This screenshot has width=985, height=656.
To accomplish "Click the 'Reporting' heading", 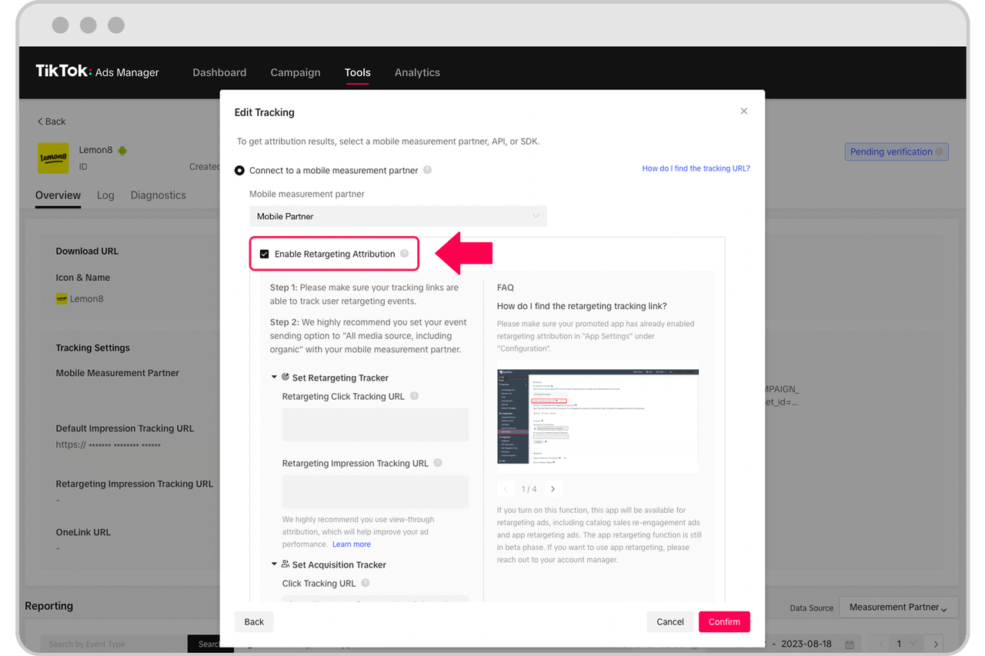I will point(49,606).
